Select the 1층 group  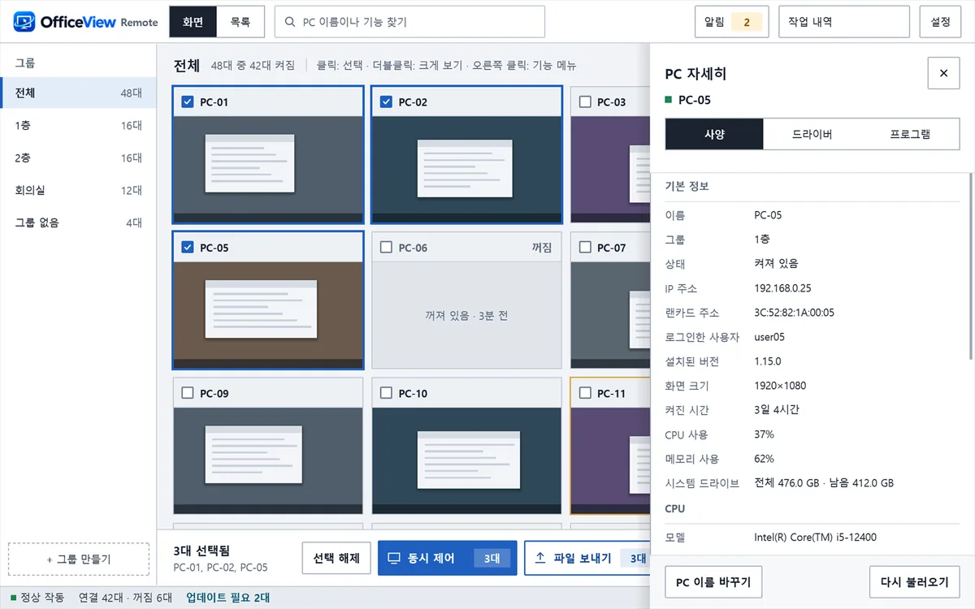pos(78,126)
